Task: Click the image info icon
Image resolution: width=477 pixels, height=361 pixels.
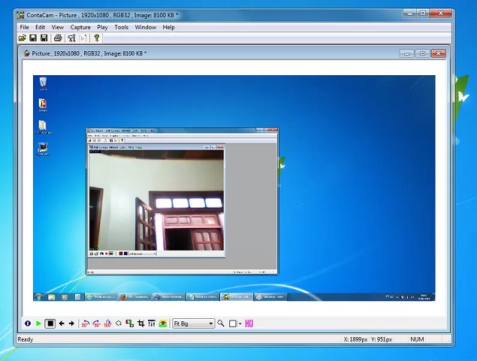Action: [x=28, y=323]
